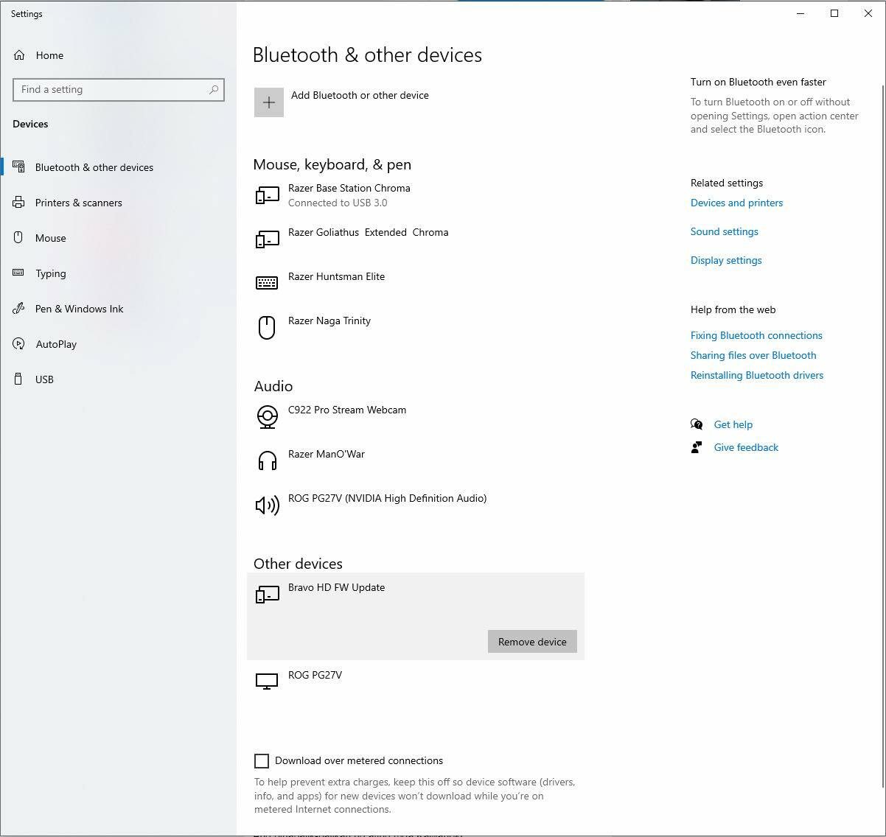The image size is (886, 837).
Task: Click Add Bluetooth or other device
Action: tap(360, 95)
